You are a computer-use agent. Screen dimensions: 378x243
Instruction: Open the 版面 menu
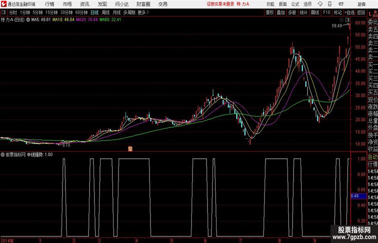(283, 4)
